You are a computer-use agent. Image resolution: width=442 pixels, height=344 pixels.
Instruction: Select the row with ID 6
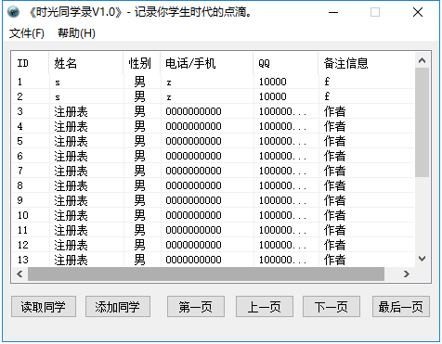[213, 156]
